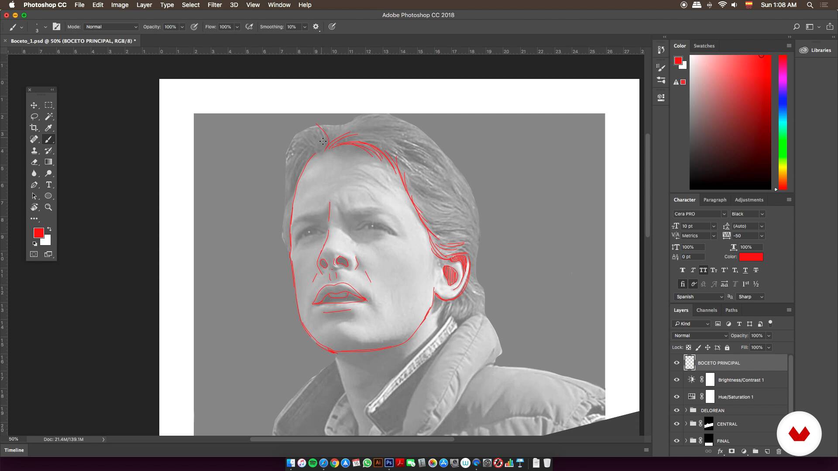Open the Image menu

pyautogui.click(x=120, y=5)
